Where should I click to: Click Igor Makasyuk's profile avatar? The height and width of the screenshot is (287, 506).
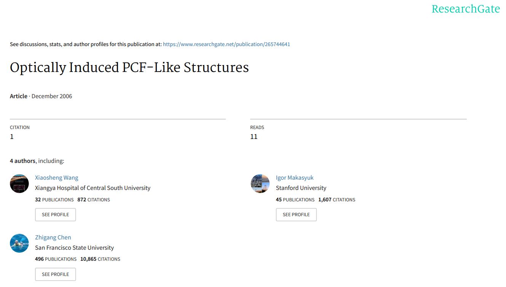point(260,183)
